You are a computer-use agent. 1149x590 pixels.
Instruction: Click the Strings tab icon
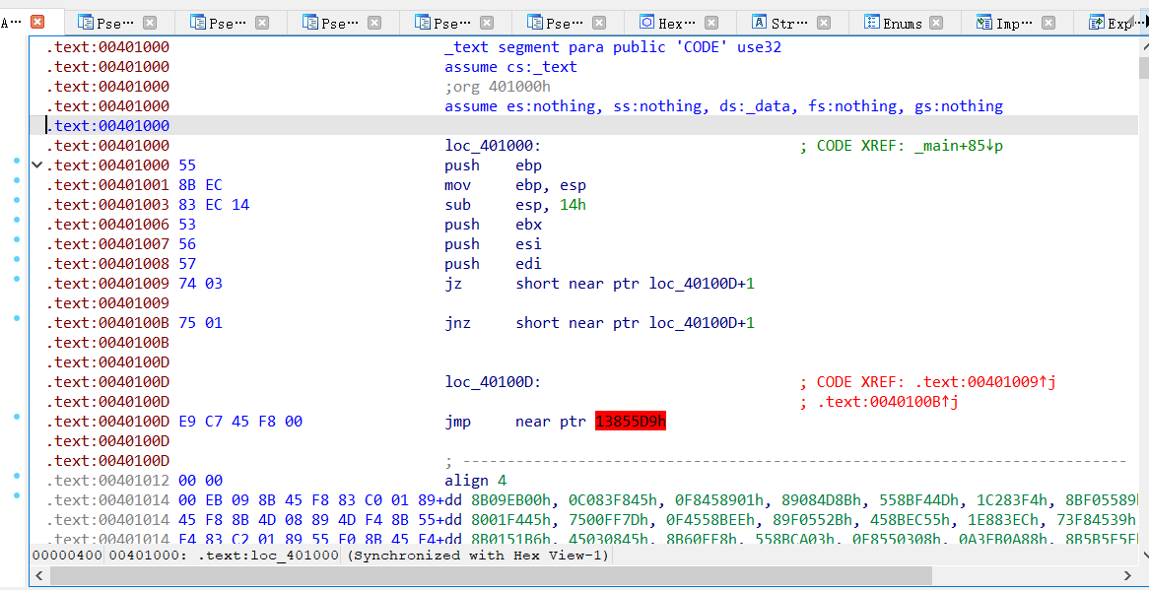[x=759, y=22]
